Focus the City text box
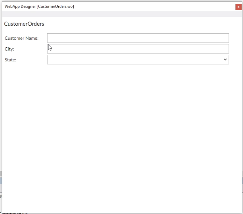Screen dimensions: 243x214 click(x=137, y=49)
